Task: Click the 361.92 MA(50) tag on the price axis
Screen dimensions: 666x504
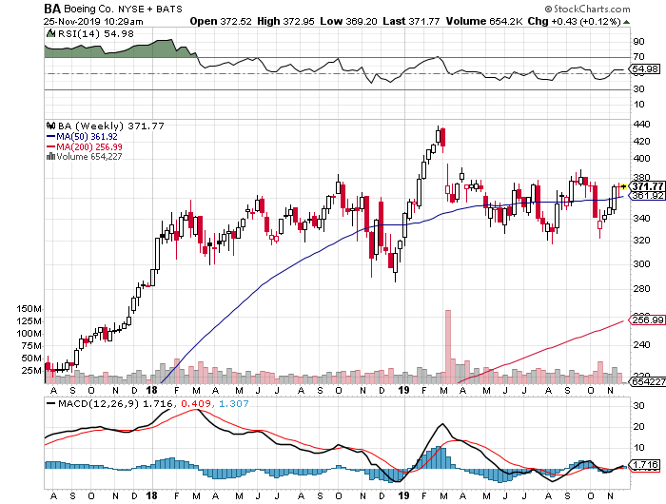Action: [x=646, y=196]
